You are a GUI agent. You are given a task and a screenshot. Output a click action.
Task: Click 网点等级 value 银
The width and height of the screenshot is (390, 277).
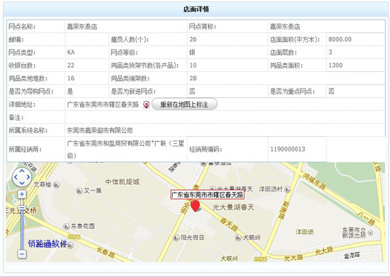(192, 52)
